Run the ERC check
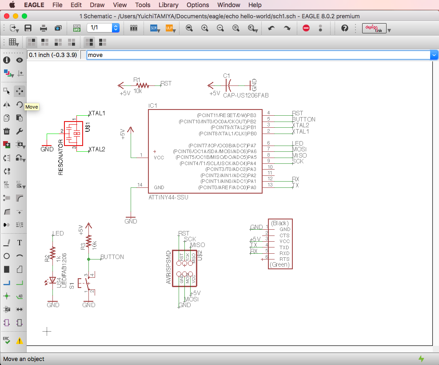439x365 pixels. pos(7,340)
